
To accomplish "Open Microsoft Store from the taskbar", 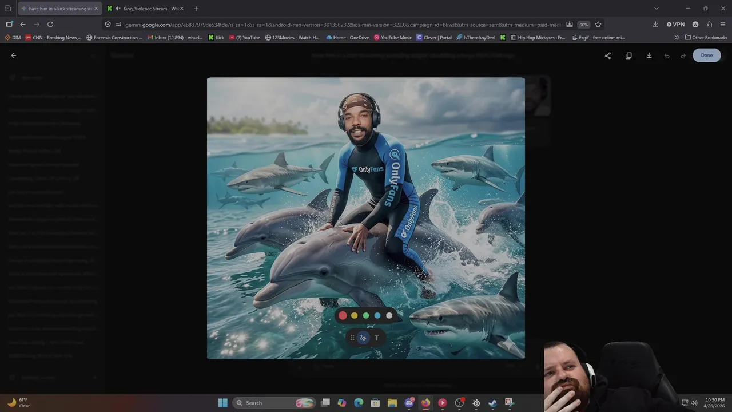I will [375, 403].
